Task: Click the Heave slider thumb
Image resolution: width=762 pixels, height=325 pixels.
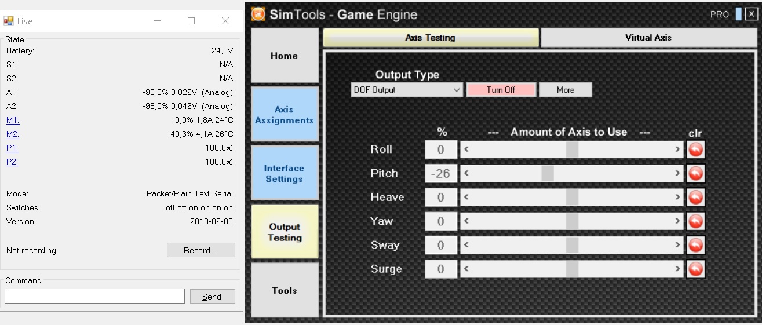Action: (x=572, y=198)
